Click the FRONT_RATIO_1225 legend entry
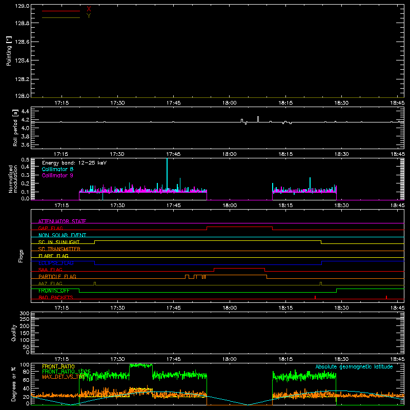 (x=67, y=372)
